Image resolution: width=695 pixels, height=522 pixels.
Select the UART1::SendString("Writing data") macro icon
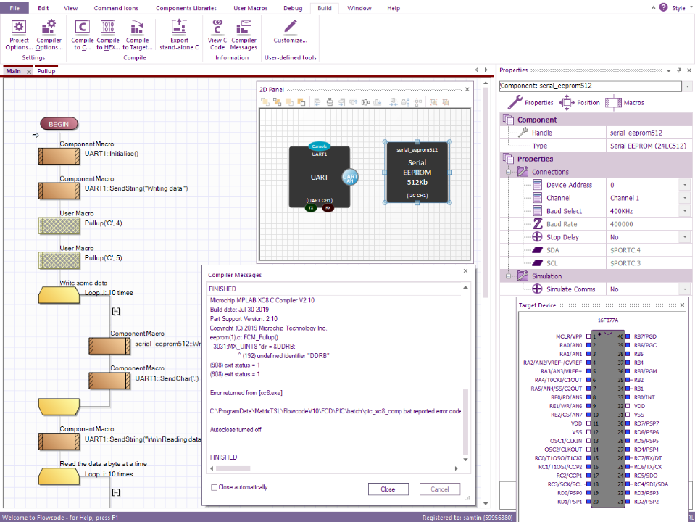click(59, 191)
